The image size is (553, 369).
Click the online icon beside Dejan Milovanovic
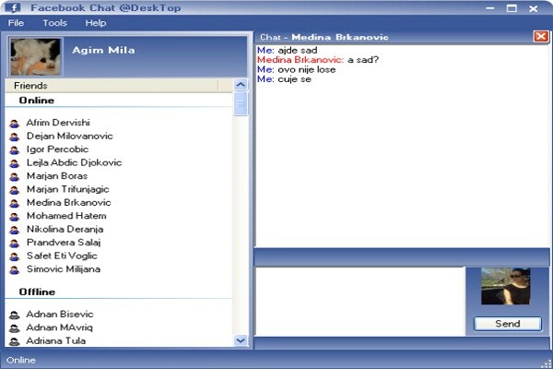pos(15,137)
